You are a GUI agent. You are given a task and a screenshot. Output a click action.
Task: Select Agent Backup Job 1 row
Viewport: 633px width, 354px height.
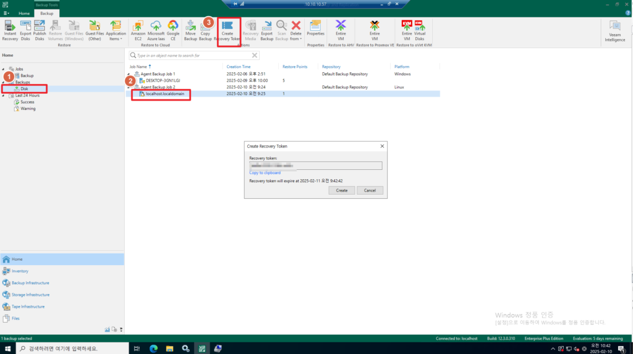(x=283, y=74)
